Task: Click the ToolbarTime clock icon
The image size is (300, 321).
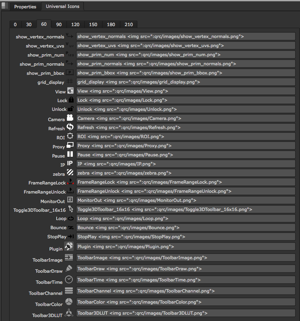Action: [x=69, y=279]
